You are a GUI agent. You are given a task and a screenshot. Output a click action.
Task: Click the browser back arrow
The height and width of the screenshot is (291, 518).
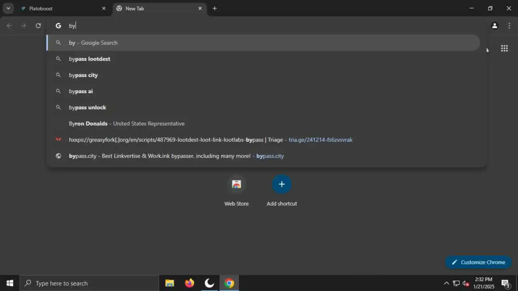pos(9,25)
